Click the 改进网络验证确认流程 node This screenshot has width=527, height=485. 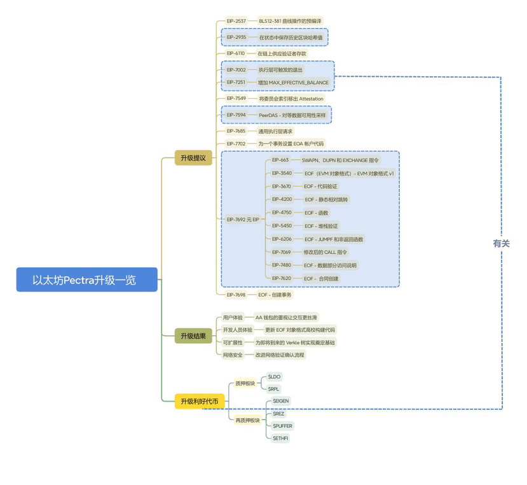pyautogui.click(x=280, y=355)
